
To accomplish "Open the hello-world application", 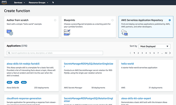I will coord(127,64).
